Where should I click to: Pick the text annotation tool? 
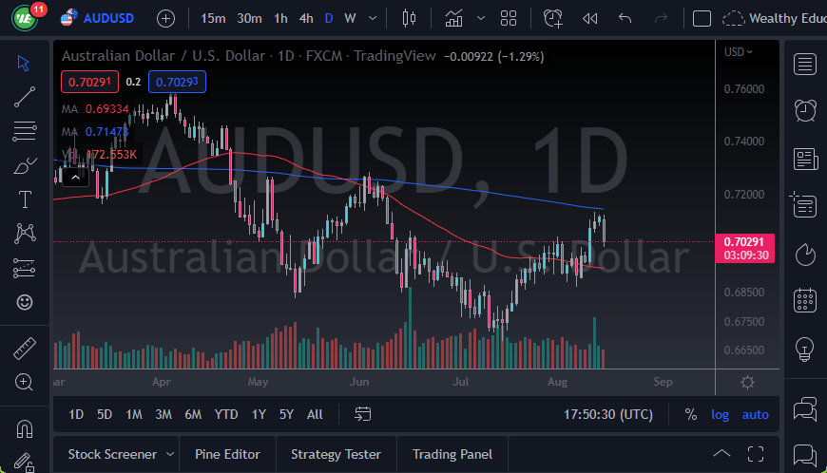coord(25,199)
